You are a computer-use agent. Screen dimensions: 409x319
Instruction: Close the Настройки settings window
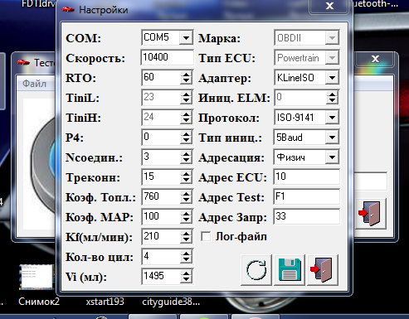point(329,6)
